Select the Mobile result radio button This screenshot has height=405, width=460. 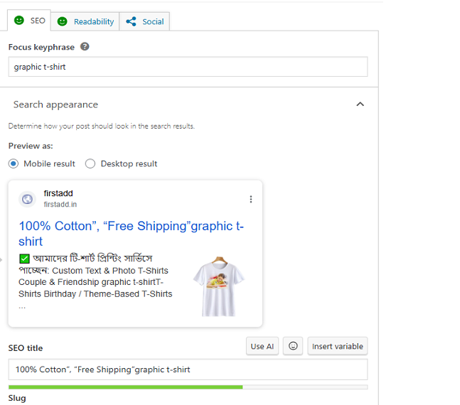pyautogui.click(x=14, y=163)
